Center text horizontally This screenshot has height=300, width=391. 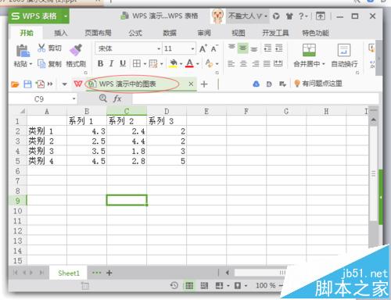coord(243,63)
